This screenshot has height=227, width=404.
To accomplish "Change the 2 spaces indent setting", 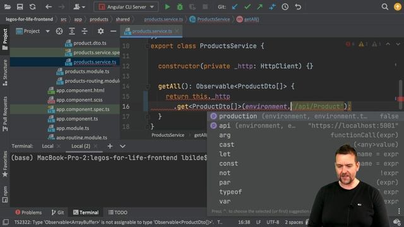I will coord(294,222).
